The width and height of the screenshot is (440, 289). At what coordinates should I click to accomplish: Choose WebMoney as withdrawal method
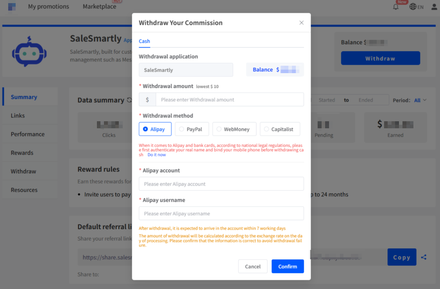[x=234, y=129]
